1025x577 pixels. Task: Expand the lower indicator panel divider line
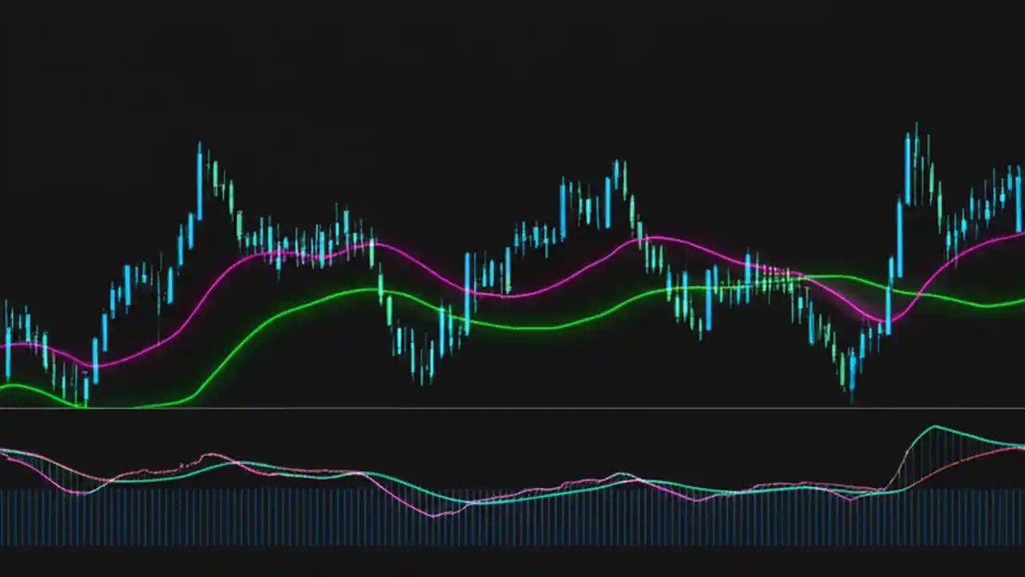512,409
